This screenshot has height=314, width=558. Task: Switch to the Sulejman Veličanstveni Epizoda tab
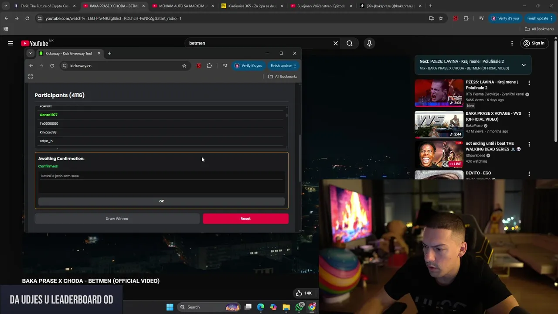click(321, 6)
